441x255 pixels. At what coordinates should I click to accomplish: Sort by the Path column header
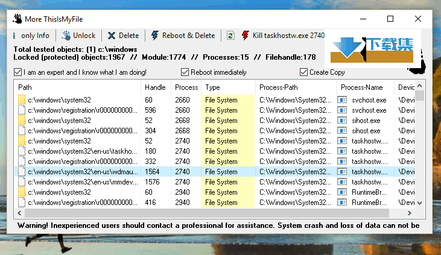point(78,87)
